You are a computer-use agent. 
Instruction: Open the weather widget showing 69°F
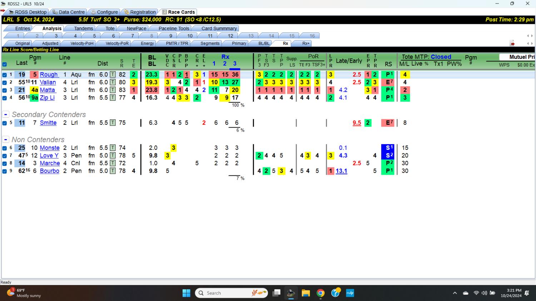tap(24, 293)
